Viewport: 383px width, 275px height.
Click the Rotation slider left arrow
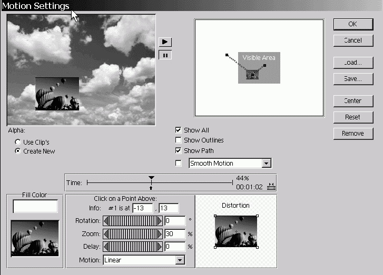[x=106, y=221]
